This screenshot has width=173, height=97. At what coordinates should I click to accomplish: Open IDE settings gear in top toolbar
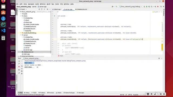click(x=164, y=6)
